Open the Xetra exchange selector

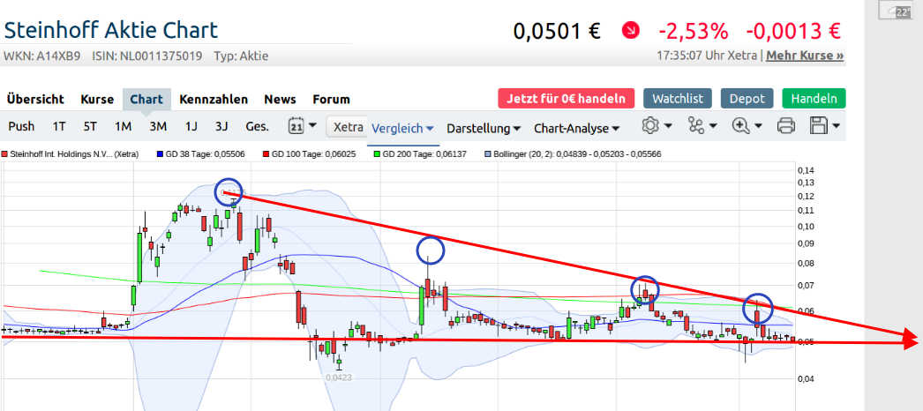tap(348, 126)
